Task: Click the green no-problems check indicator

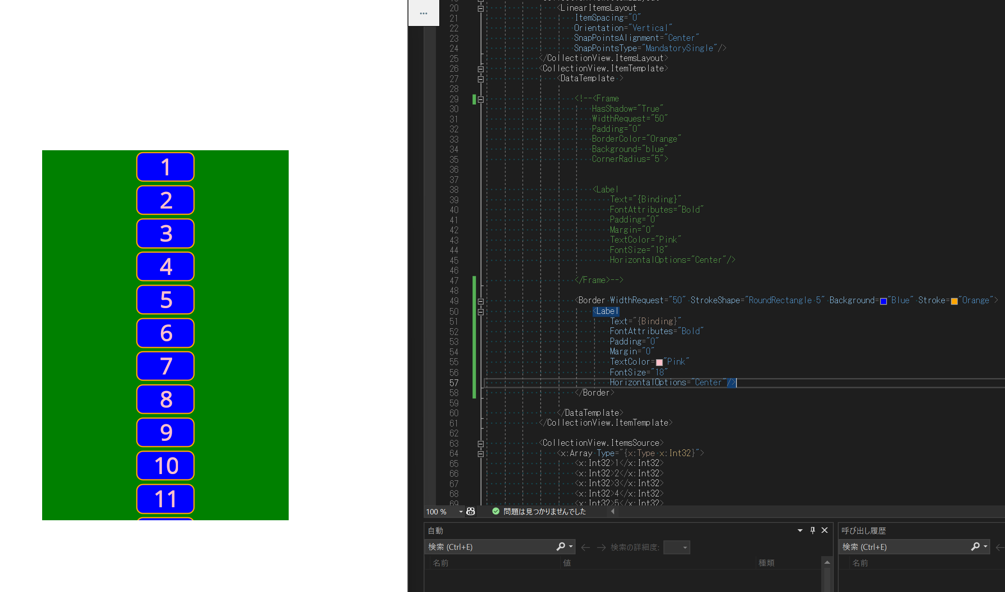Action: [x=495, y=511]
